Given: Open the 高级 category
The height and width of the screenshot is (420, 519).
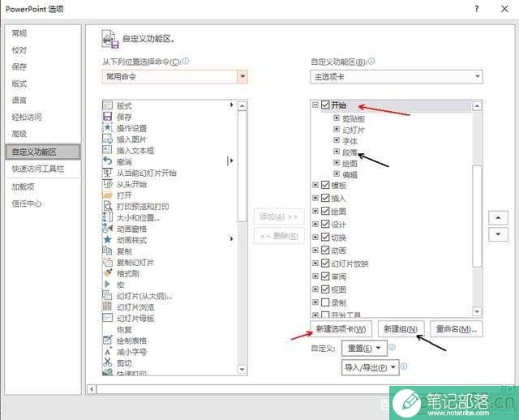Looking at the screenshot, I should (x=19, y=134).
